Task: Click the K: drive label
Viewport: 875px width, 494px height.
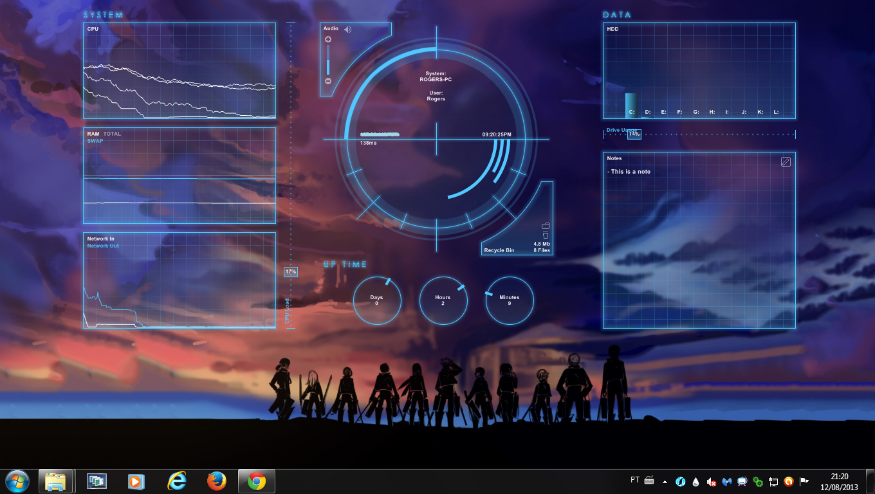Action: pyautogui.click(x=760, y=112)
